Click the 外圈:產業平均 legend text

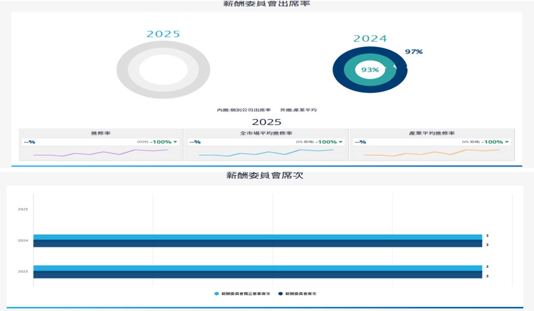click(298, 110)
